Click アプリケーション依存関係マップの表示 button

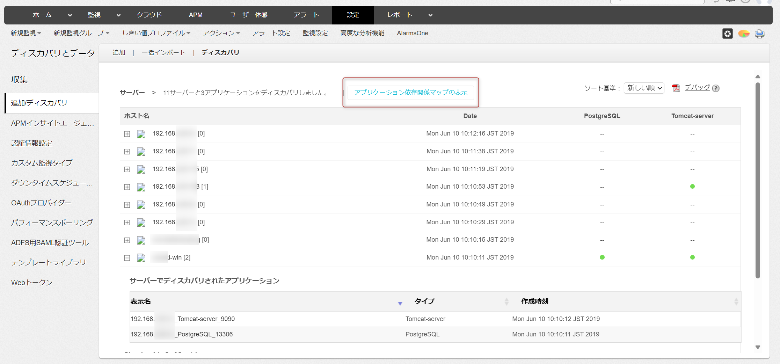(410, 93)
